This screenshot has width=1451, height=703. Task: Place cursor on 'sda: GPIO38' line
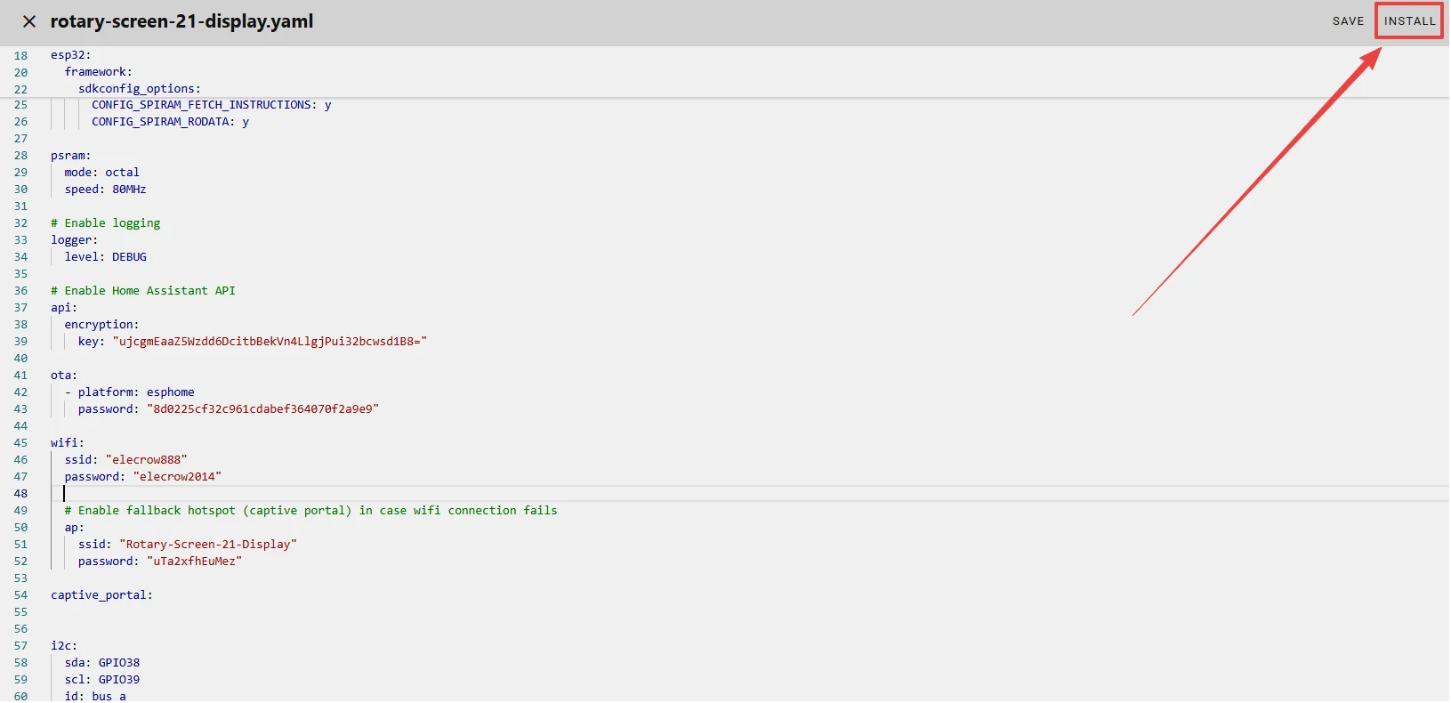point(101,663)
